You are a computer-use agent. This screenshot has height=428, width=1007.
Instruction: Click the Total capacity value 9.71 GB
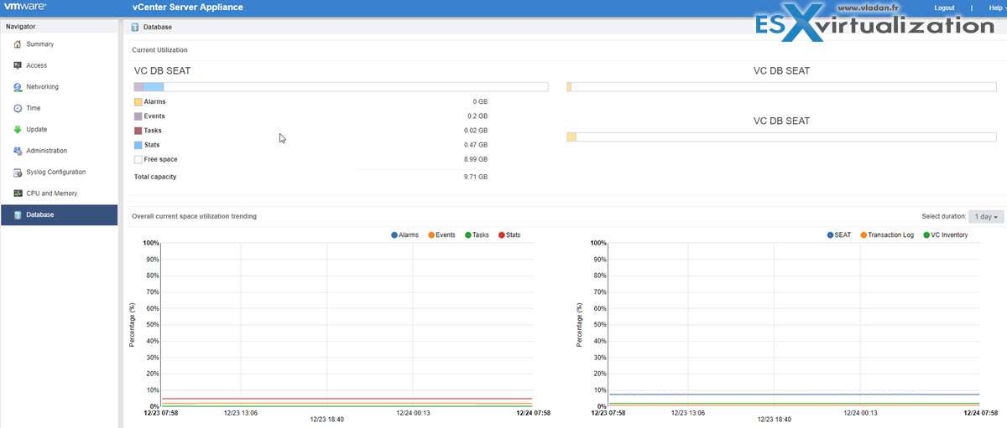[x=475, y=177]
